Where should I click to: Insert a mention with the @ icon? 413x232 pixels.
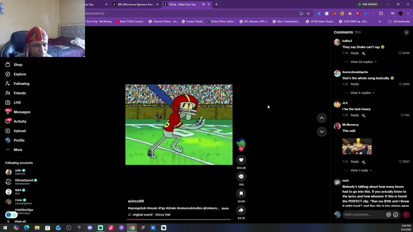(x=388, y=215)
